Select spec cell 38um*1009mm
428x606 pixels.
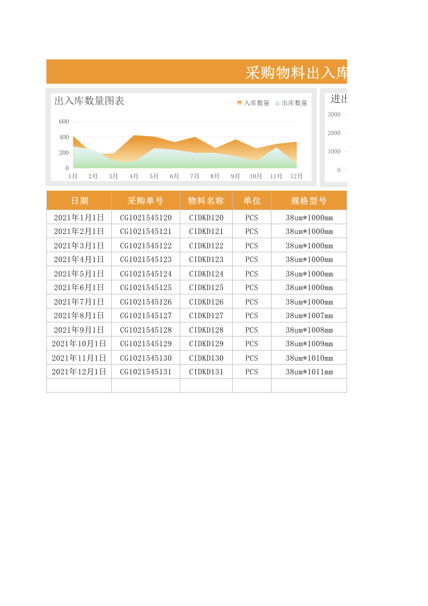tap(309, 344)
